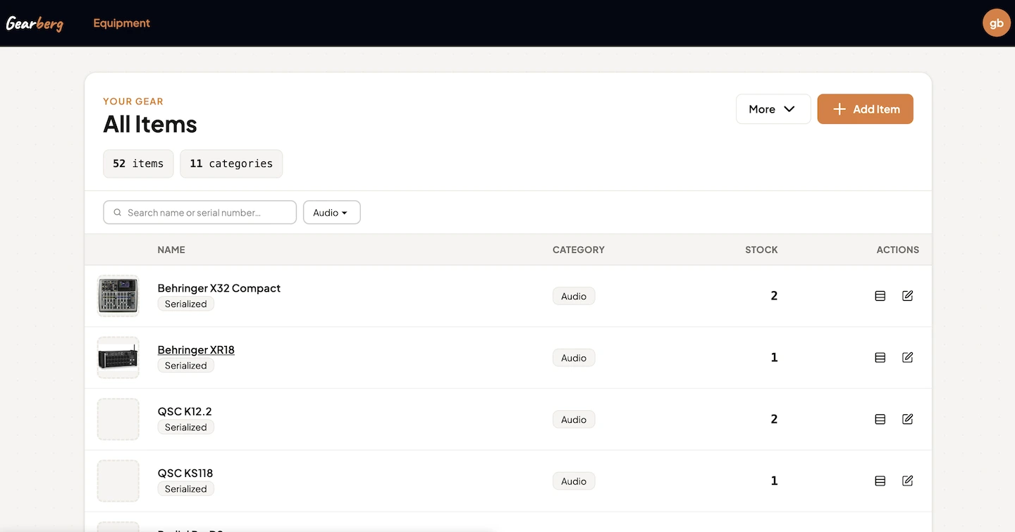Click the edit icon for Behringer X32 Compact
The image size is (1015, 532).
[908, 296]
